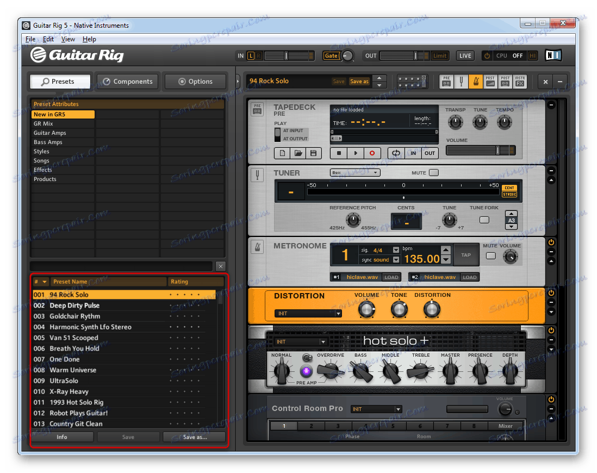The height and width of the screenshot is (473, 597).
Task: Open the virtual rack controller view icon
Action: click(x=412, y=81)
